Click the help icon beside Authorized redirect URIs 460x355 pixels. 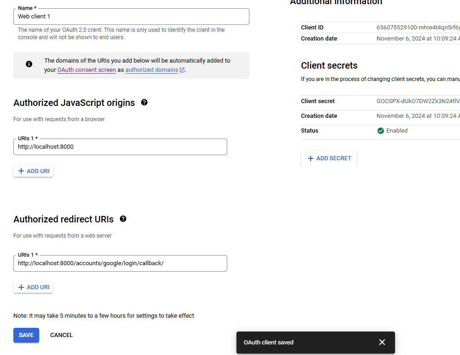(123, 219)
